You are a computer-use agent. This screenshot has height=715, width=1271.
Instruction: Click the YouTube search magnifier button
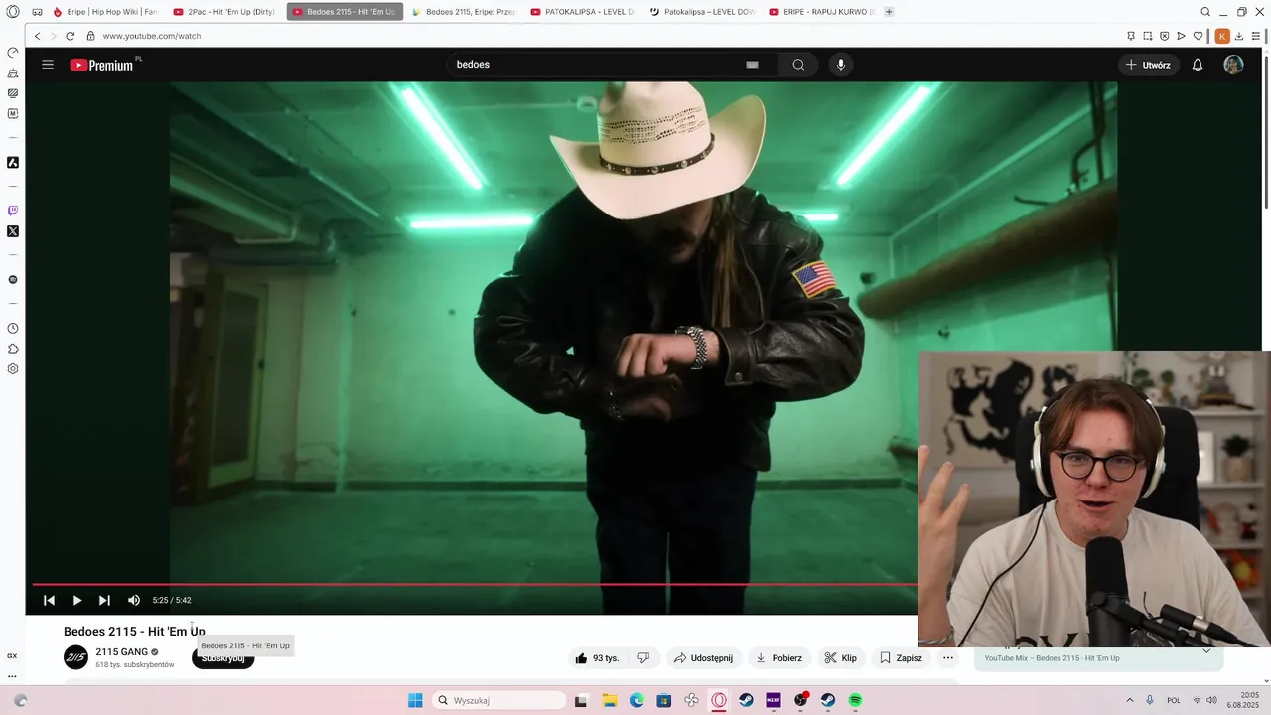pos(798,65)
